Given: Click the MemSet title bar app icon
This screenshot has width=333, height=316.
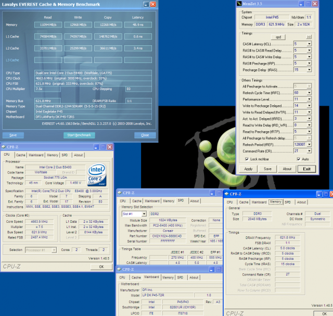Looking at the screenshot, I should pos(239,4).
